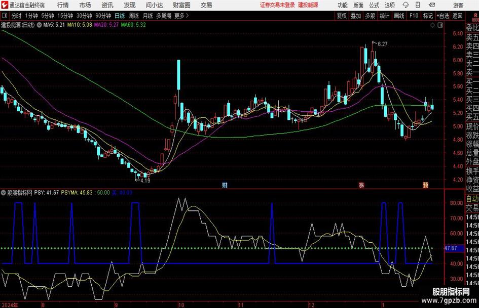
Task: Switch to the 分时 chart tab
Action: tap(17, 16)
